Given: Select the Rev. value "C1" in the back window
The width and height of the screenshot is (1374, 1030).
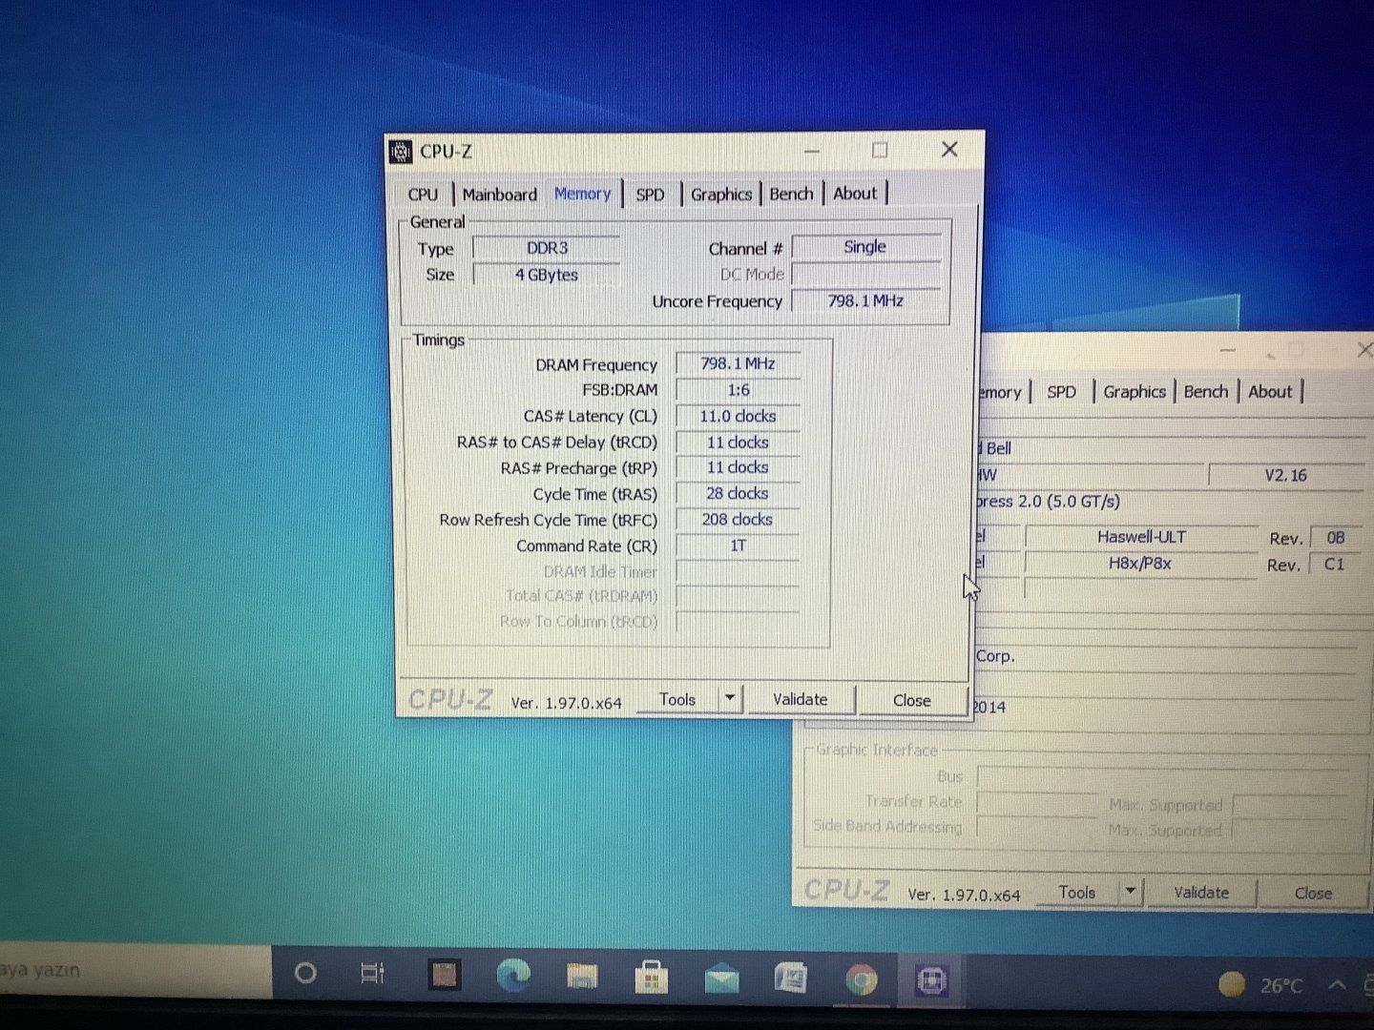Looking at the screenshot, I should pos(1335,565).
